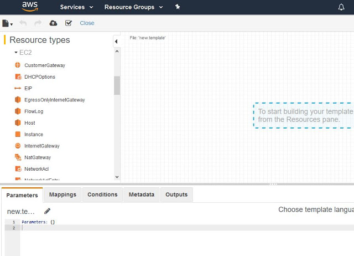
Task: Click the Parameters: {} code line
Action: point(38,222)
